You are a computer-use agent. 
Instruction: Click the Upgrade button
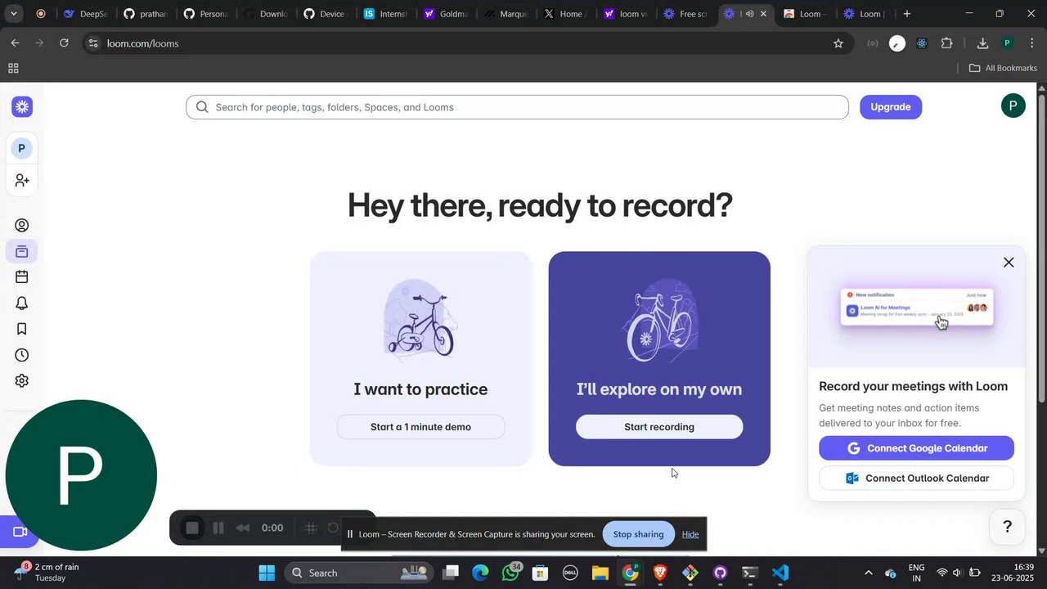(x=891, y=107)
